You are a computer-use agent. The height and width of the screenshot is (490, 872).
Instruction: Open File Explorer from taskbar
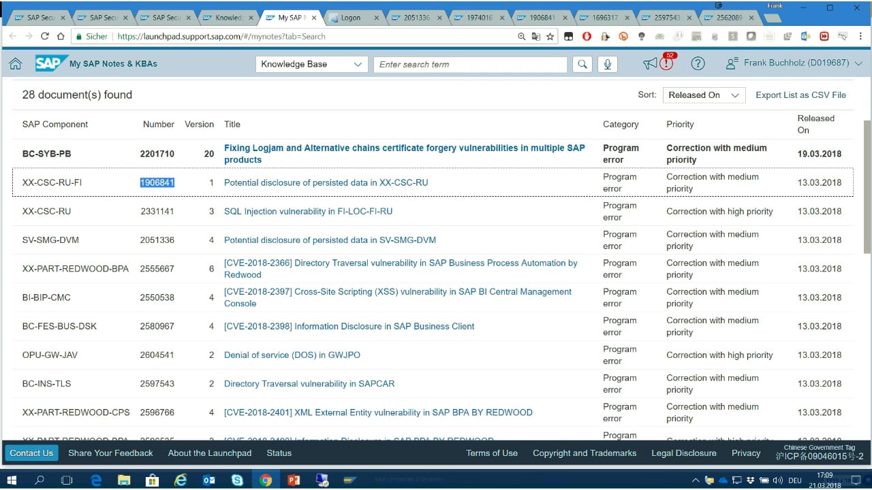[x=124, y=480]
